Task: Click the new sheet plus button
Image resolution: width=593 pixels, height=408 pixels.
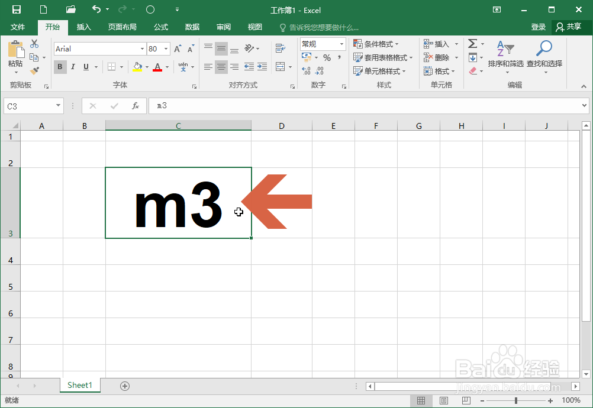Action: click(x=124, y=385)
